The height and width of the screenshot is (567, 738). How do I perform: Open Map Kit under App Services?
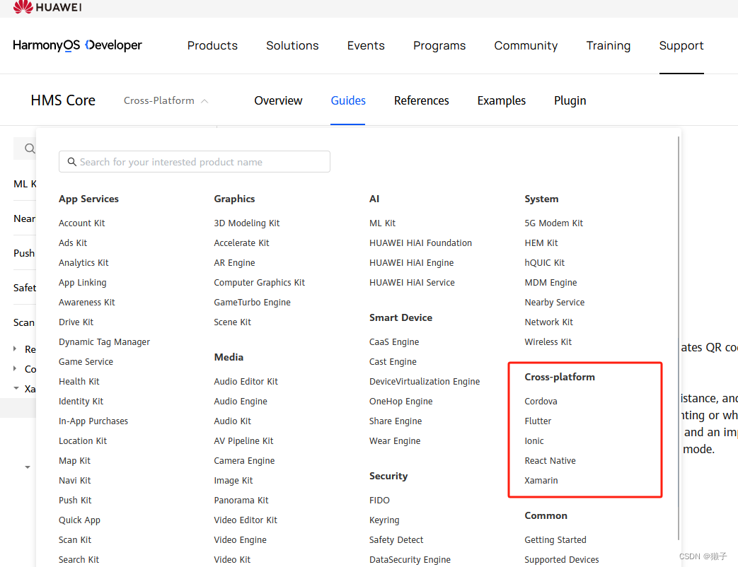coord(74,460)
